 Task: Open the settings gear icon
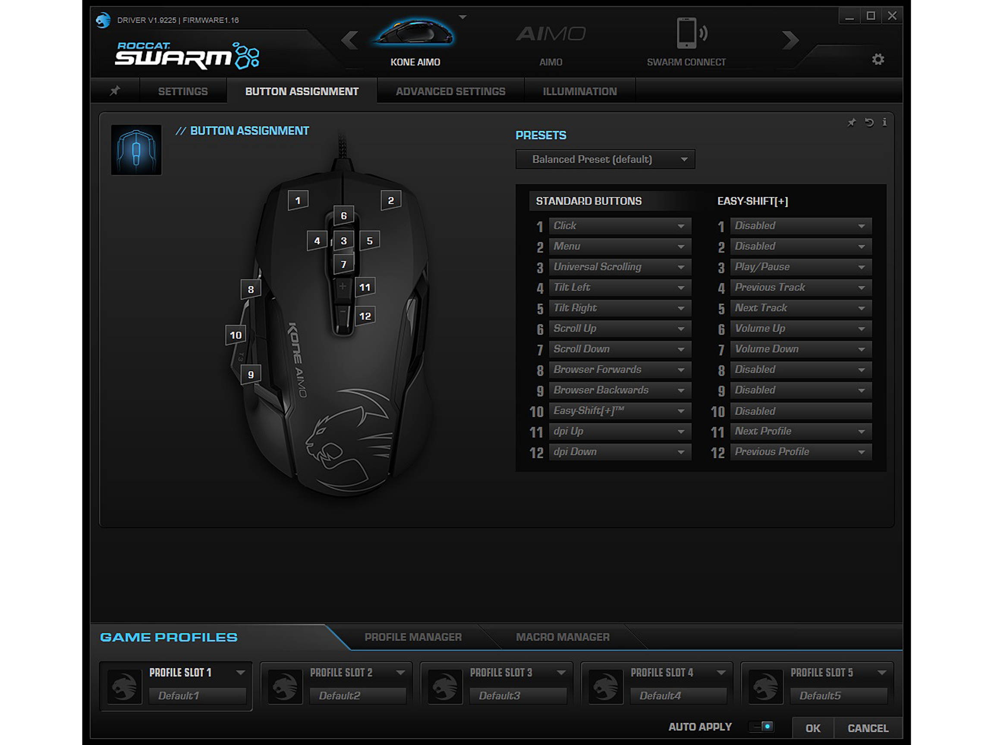coord(878,59)
